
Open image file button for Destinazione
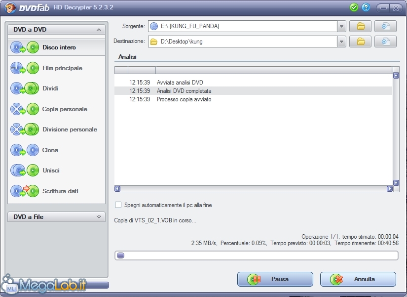(x=385, y=42)
